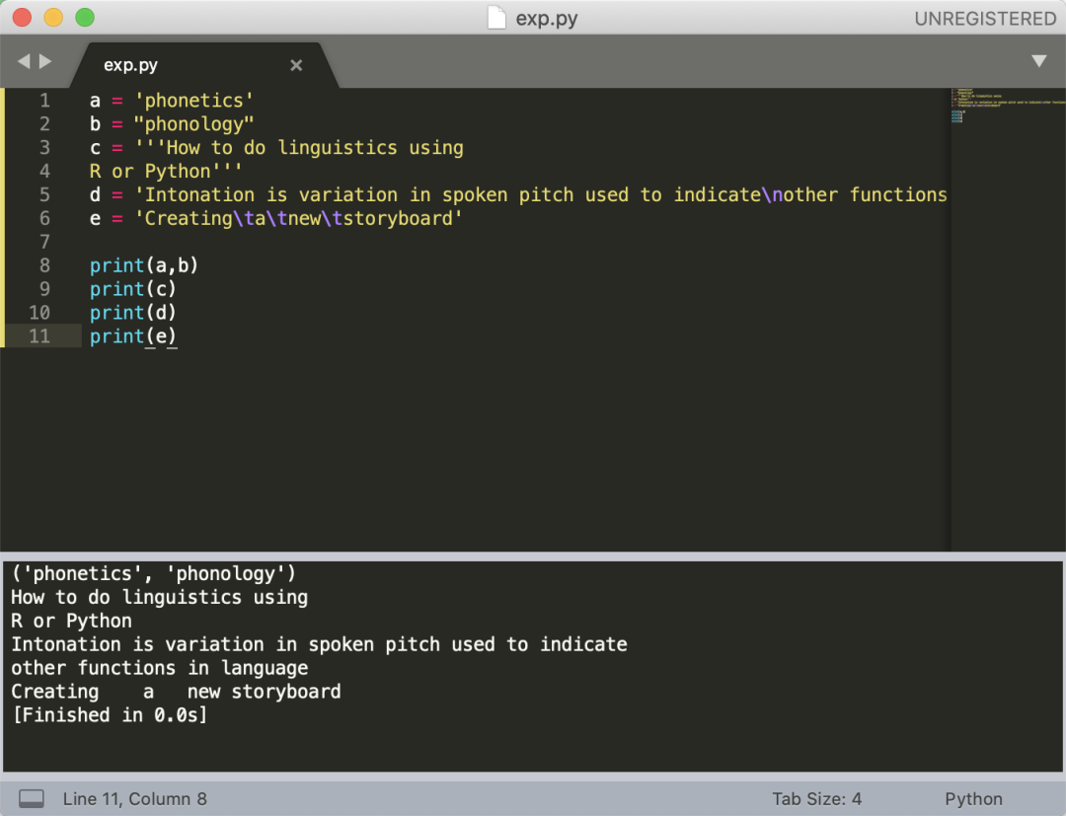
Task: Click the exp.py document icon in title bar
Action: (498, 18)
